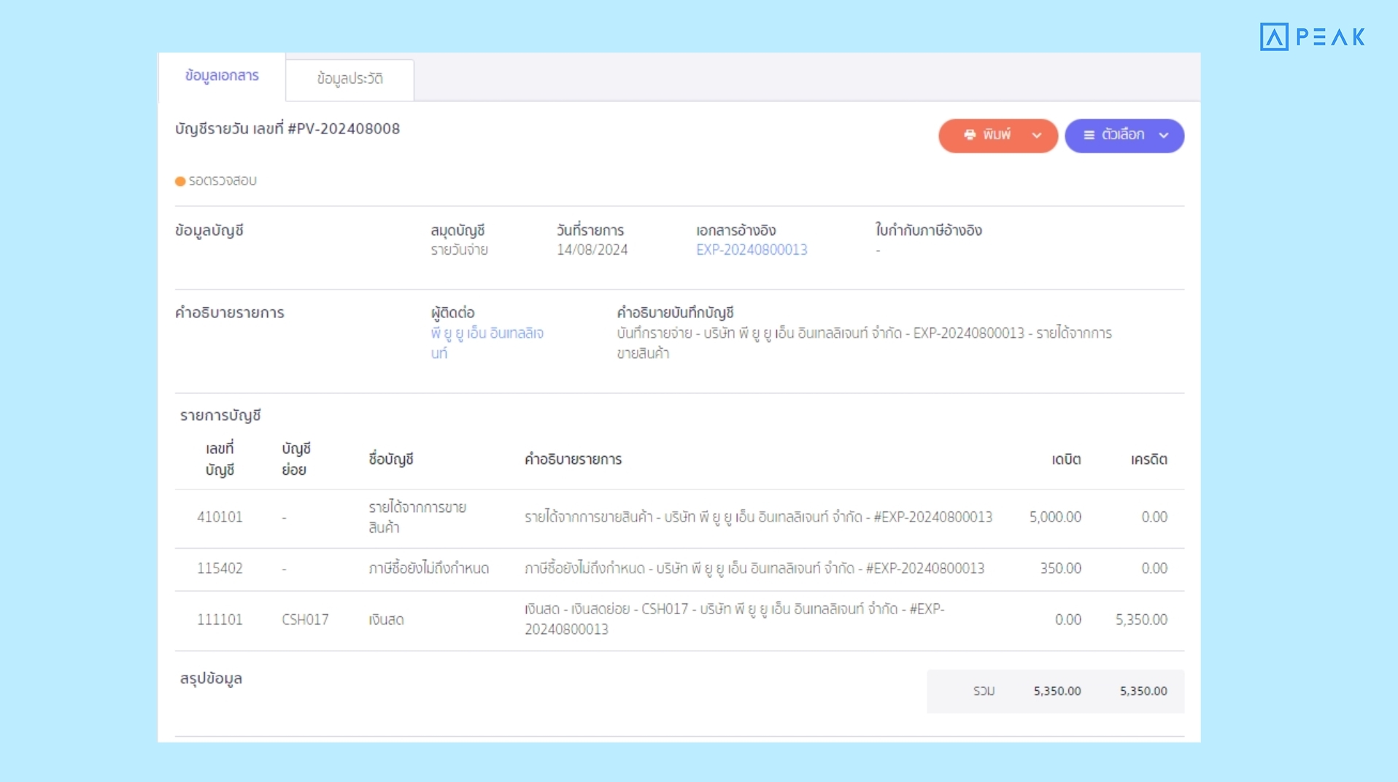
Task: Click account number 410101
Action: pyautogui.click(x=220, y=517)
